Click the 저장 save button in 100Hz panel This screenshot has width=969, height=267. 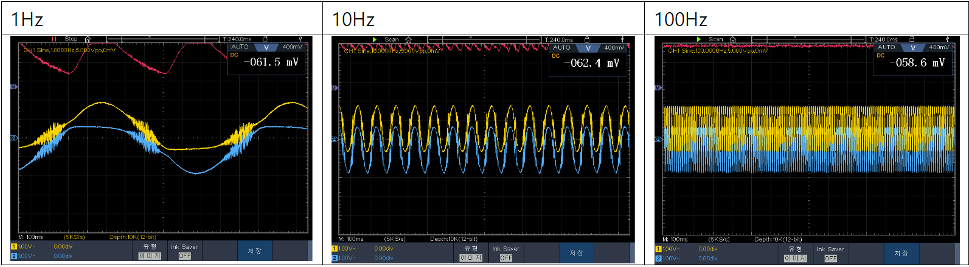pos(901,253)
